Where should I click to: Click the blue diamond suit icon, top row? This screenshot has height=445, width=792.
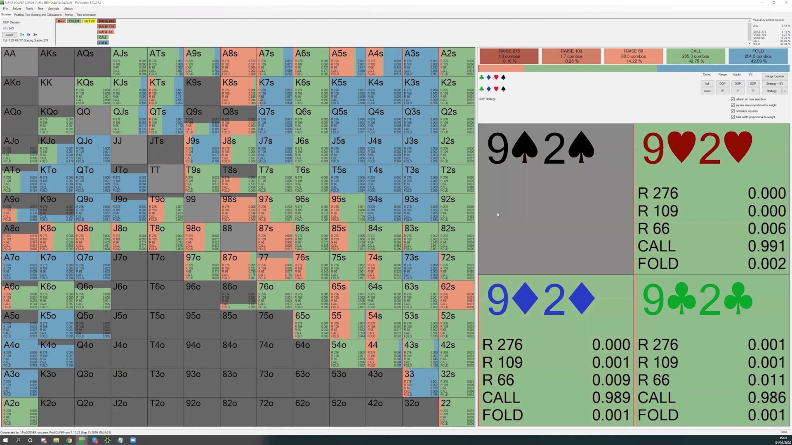coord(489,77)
